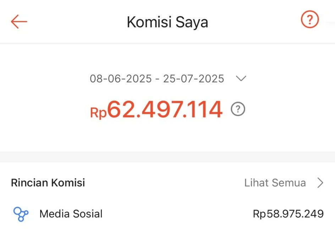Viewport: 335px width, 234px height.
Task: Open the date range 08-06-2025 - 25-07-2025 selector
Action: click(x=157, y=78)
